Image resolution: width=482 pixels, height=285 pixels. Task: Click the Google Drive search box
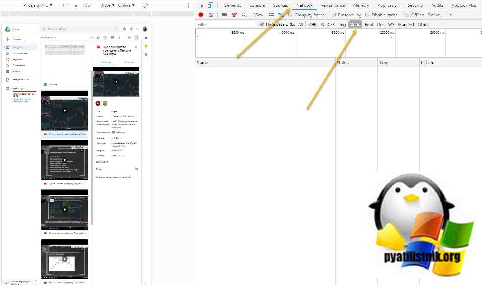click(x=79, y=29)
